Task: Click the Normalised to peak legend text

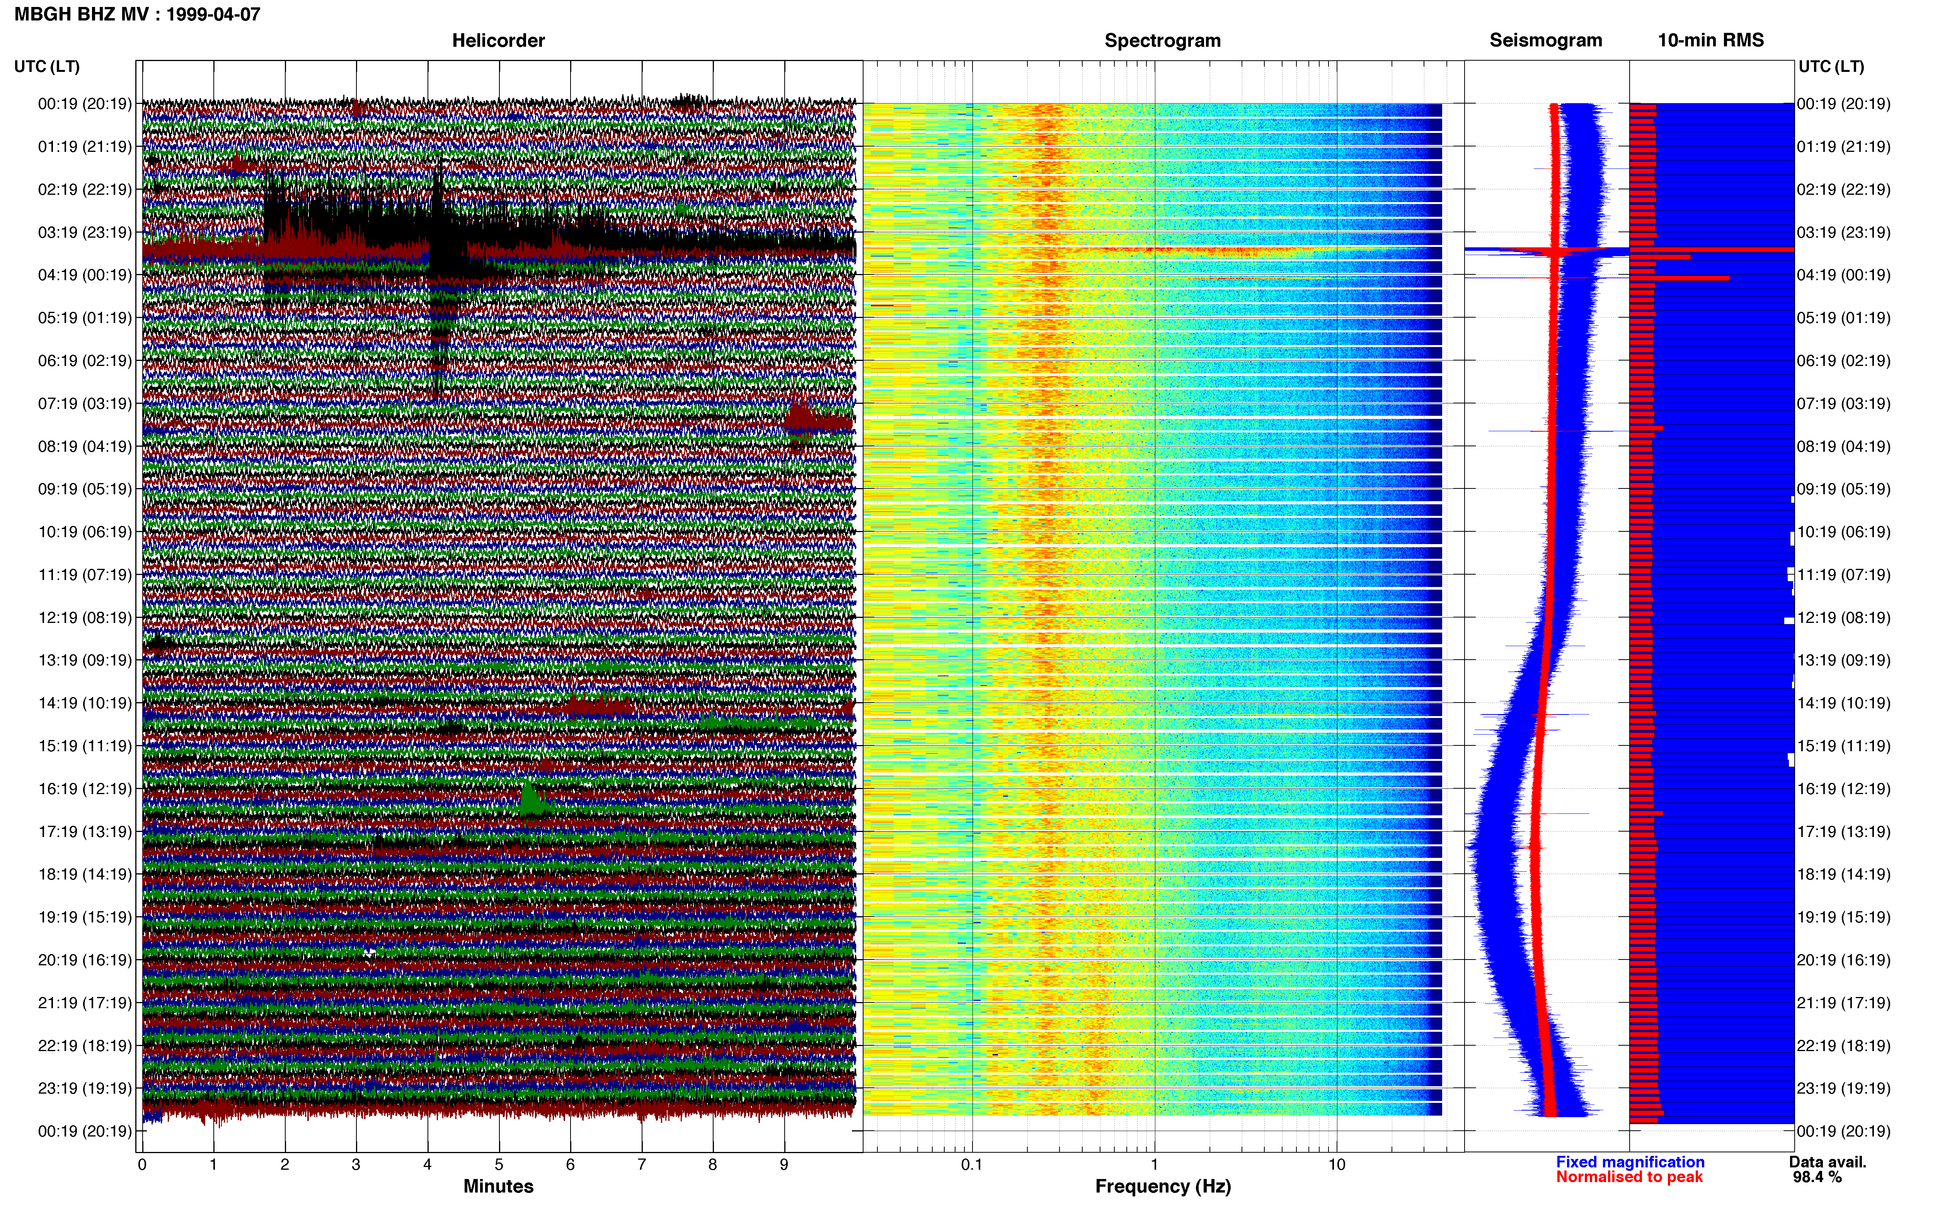Action: (1629, 1177)
